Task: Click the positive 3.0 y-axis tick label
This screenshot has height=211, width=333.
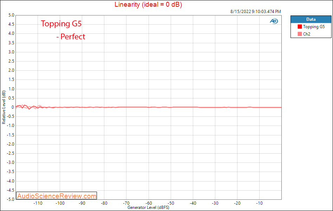Action: [x=11, y=52]
